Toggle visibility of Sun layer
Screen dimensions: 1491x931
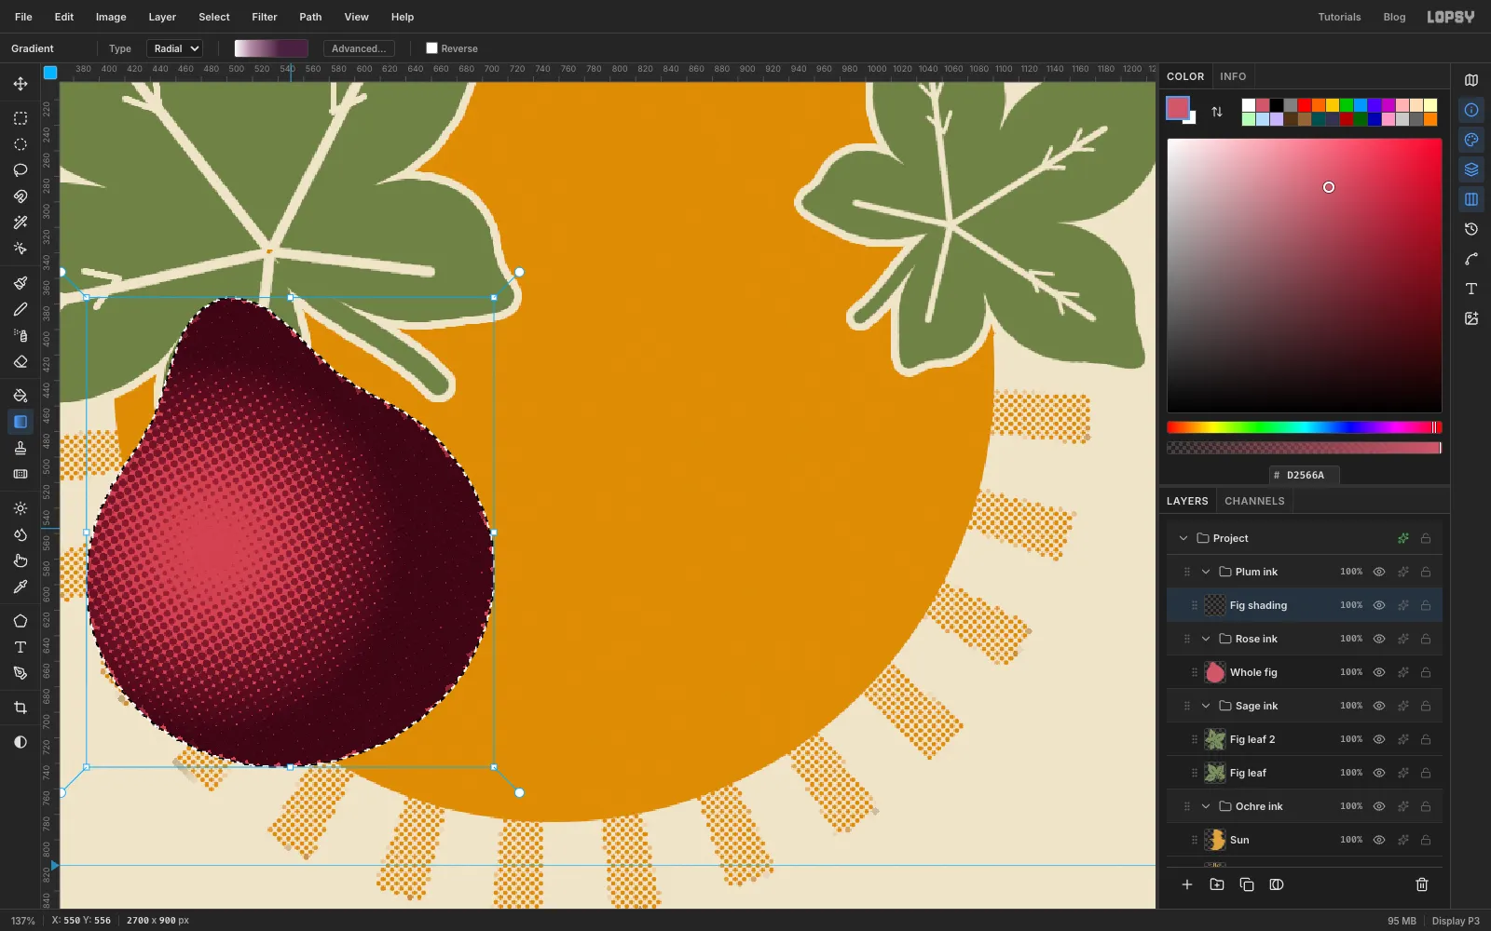pos(1379,840)
